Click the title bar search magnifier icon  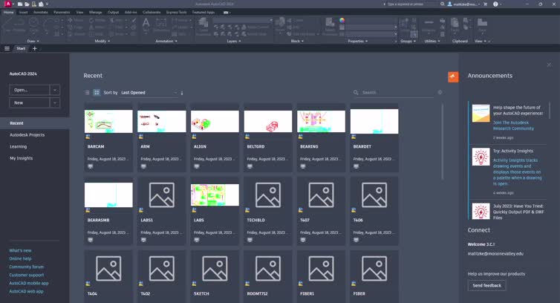point(443,4)
